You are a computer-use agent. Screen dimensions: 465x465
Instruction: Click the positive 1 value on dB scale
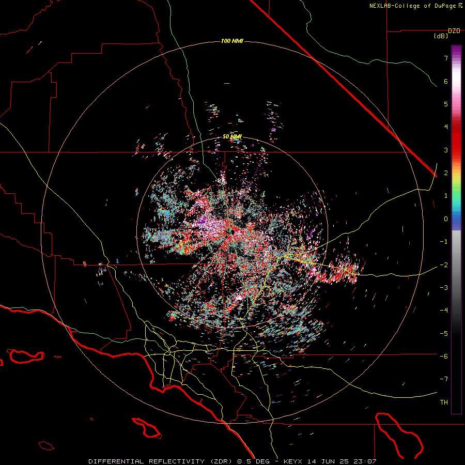point(446,196)
